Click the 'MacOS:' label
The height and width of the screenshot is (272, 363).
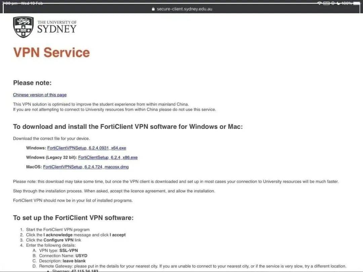pyautogui.click(x=34, y=167)
